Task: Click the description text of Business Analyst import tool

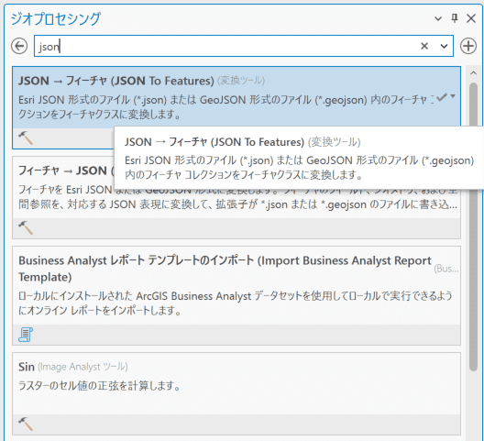Action: point(236,303)
